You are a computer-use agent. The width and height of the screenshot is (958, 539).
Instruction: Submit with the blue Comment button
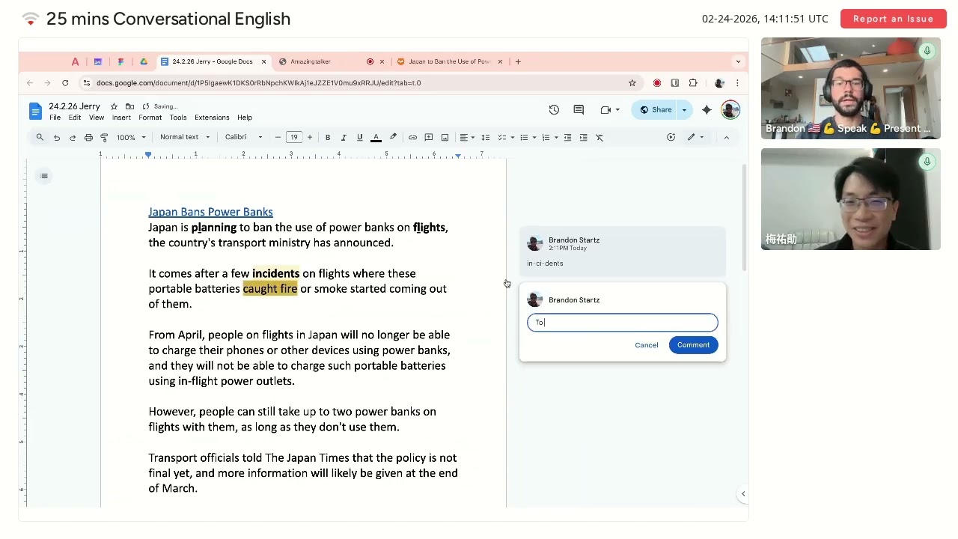coord(693,345)
